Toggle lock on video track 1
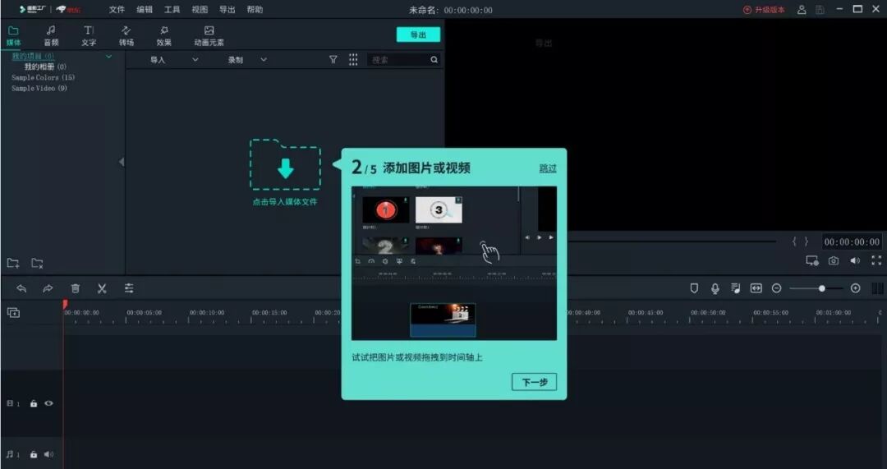Screen dimensions: 887x469 tap(34, 403)
